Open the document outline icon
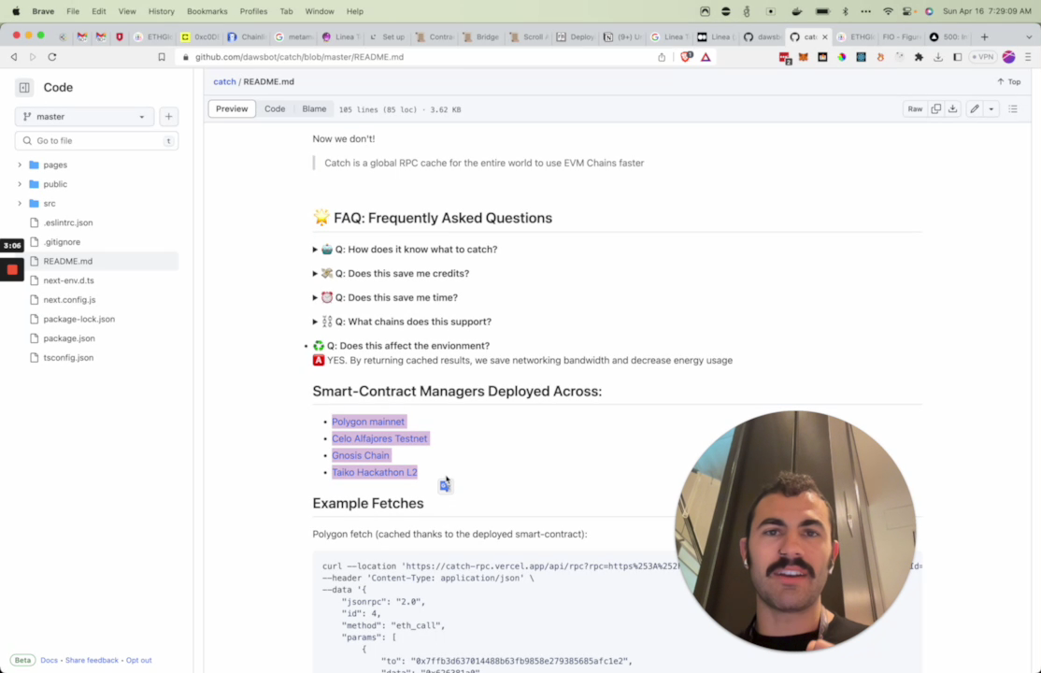 click(x=1012, y=109)
